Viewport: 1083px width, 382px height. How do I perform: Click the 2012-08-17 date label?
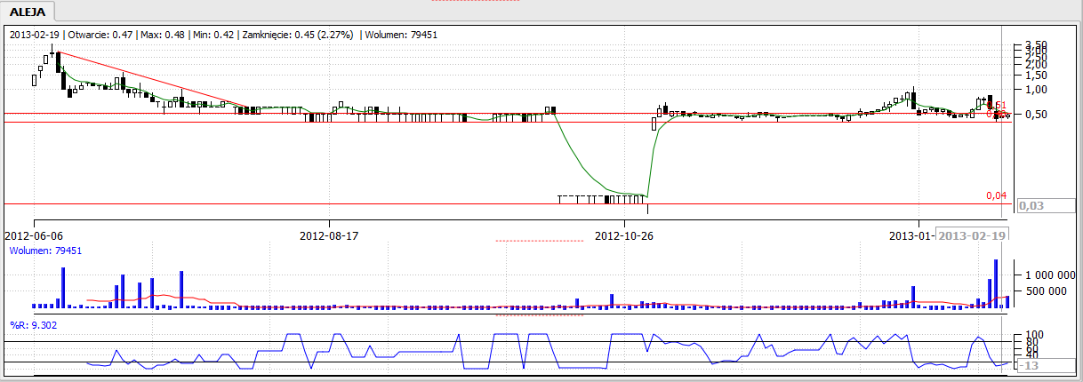pos(329,235)
